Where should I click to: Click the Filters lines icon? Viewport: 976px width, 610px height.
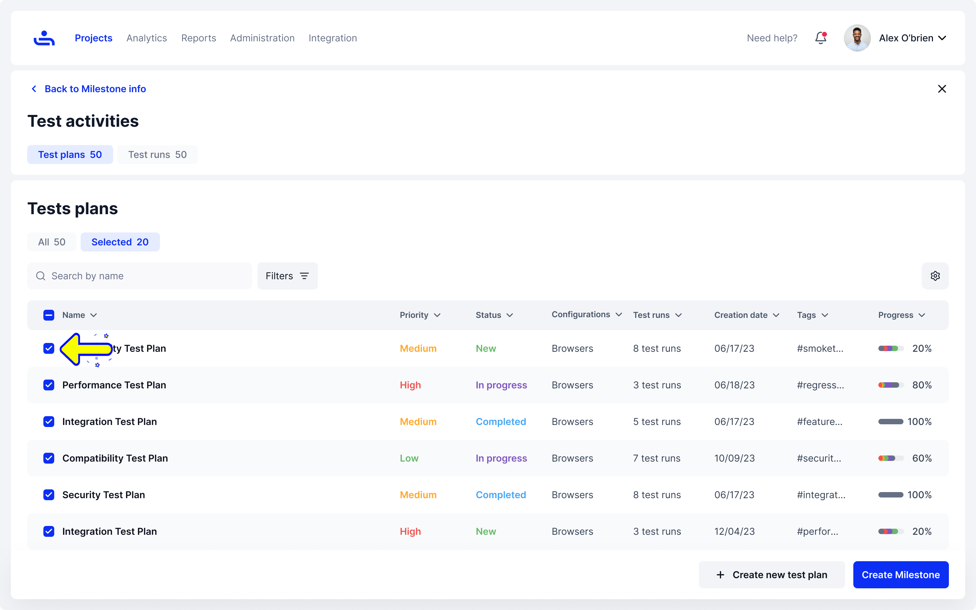coord(305,276)
